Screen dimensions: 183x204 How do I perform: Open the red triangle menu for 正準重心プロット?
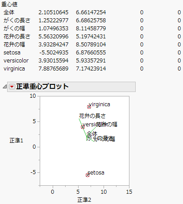12,87
